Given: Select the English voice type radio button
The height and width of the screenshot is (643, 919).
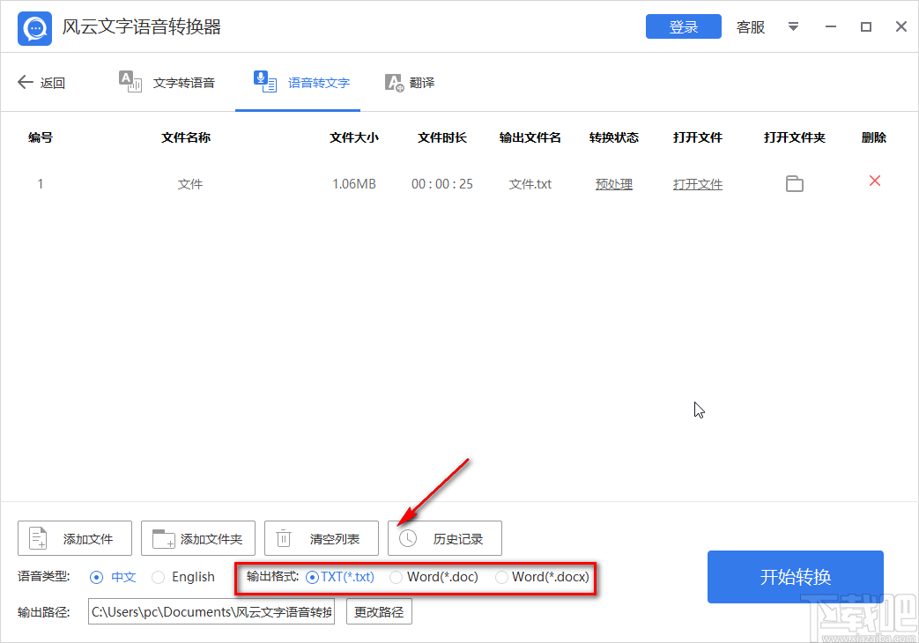Looking at the screenshot, I should 159,577.
